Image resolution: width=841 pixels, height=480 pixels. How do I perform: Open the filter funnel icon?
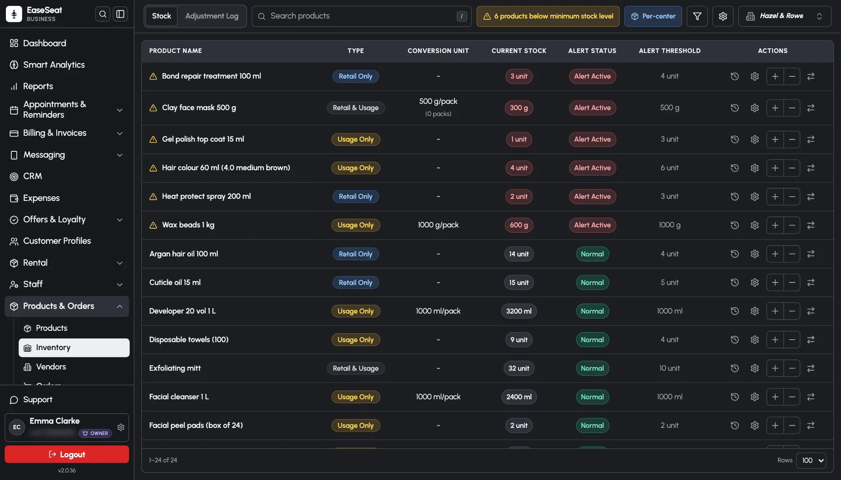(697, 16)
